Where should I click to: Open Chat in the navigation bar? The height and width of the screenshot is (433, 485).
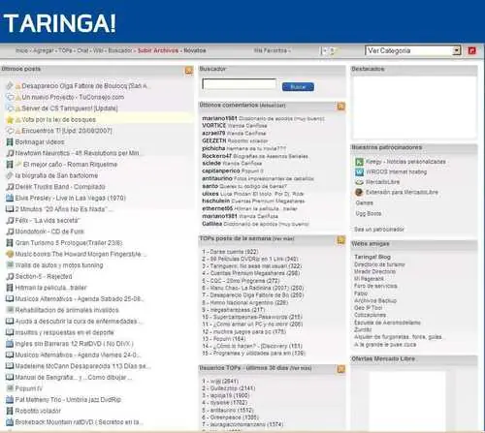82,50
